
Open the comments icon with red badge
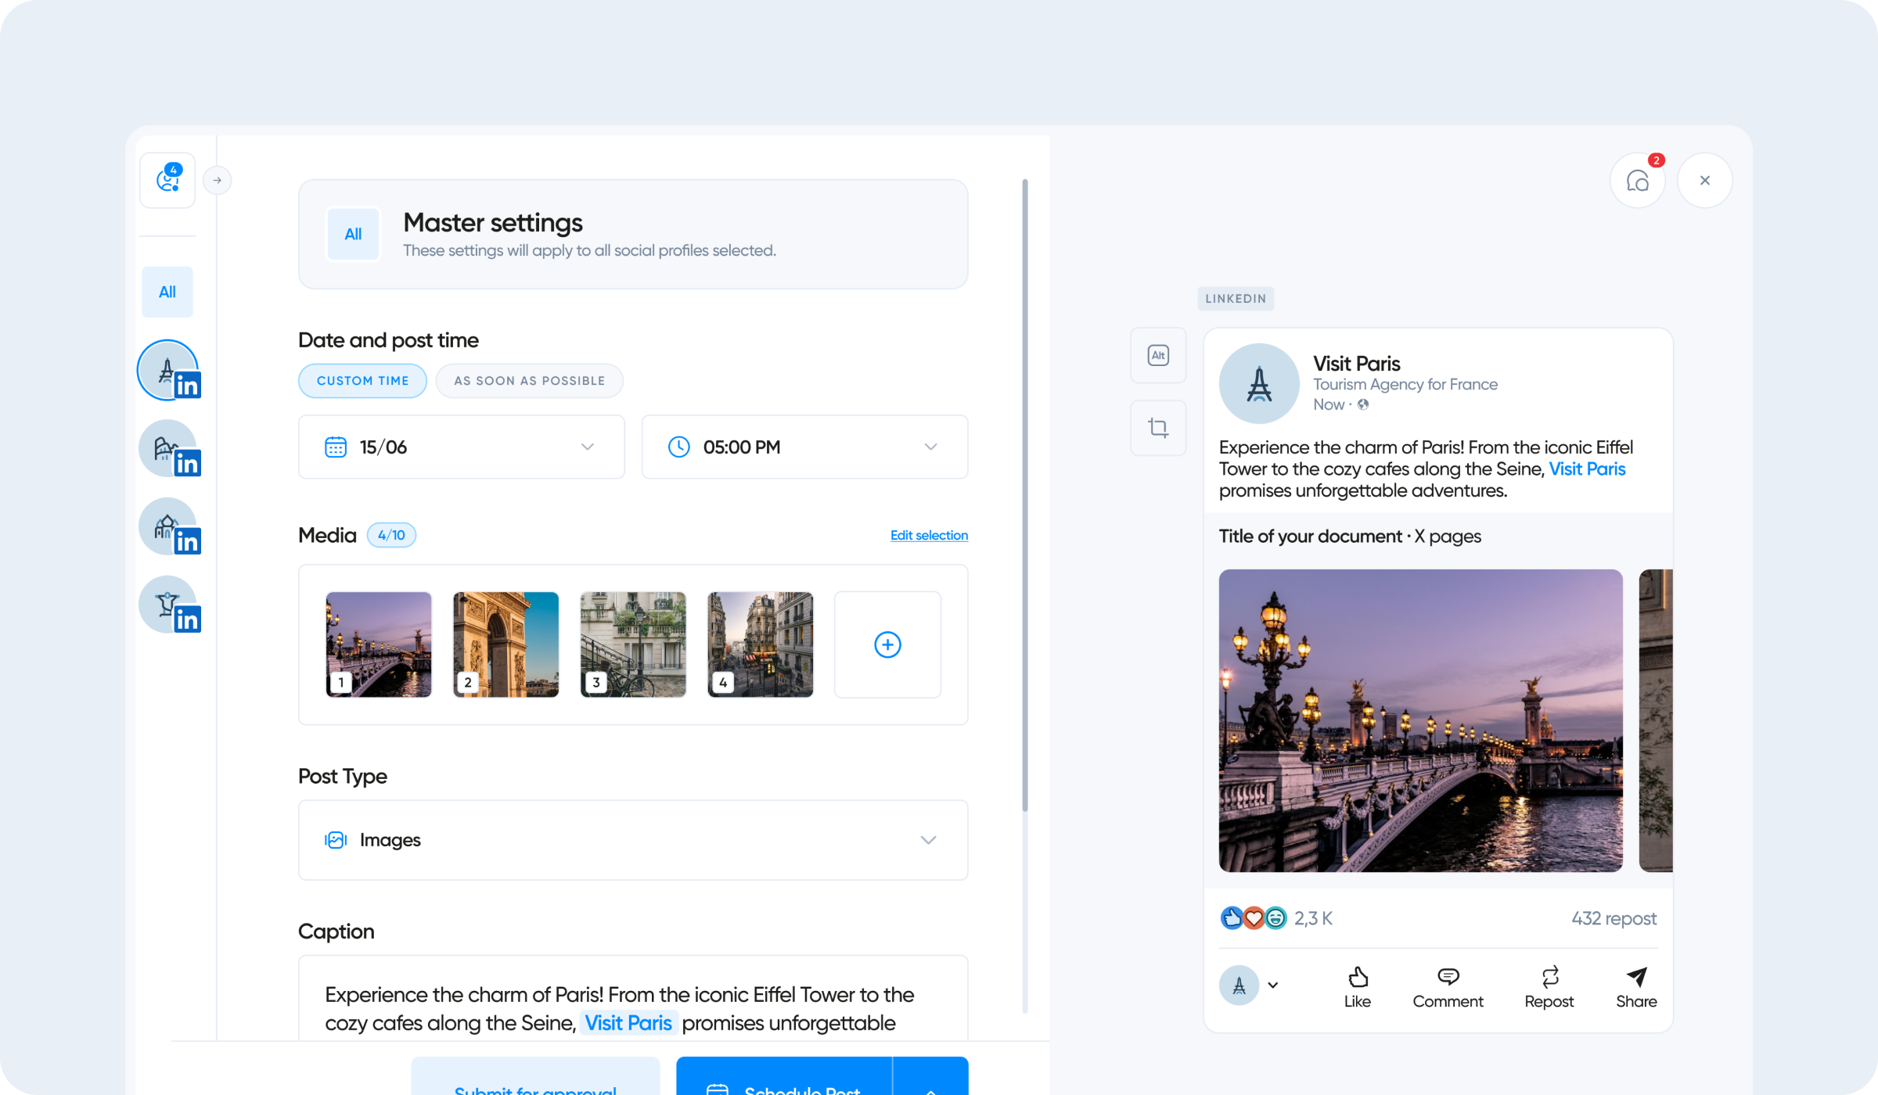point(1638,181)
